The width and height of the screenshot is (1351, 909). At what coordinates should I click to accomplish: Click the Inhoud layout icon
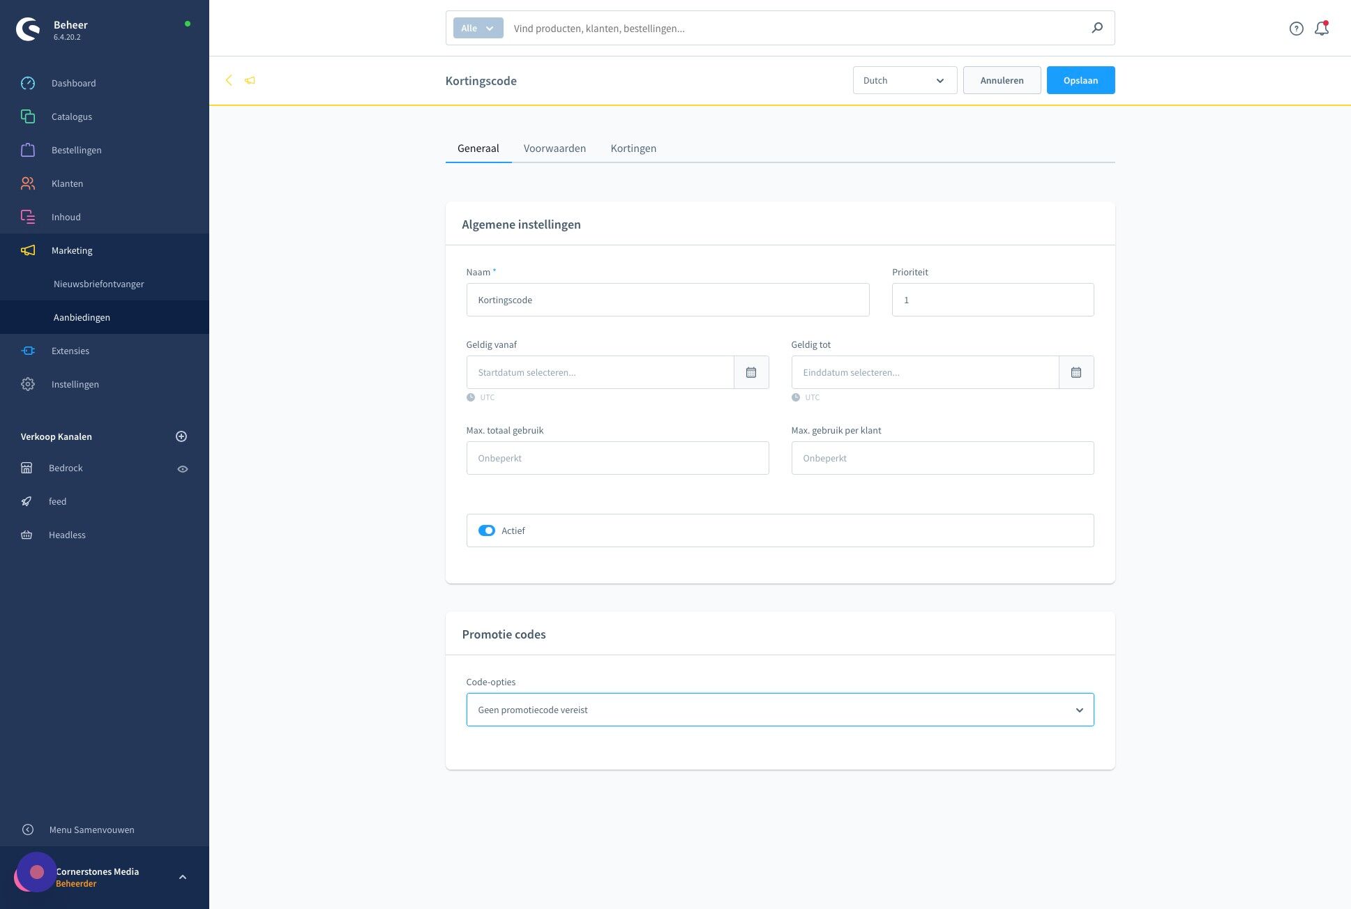[28, 217]
